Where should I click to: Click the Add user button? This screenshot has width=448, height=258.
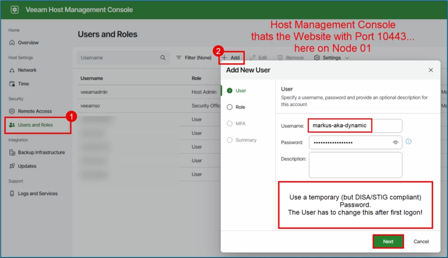coord(231,58)
